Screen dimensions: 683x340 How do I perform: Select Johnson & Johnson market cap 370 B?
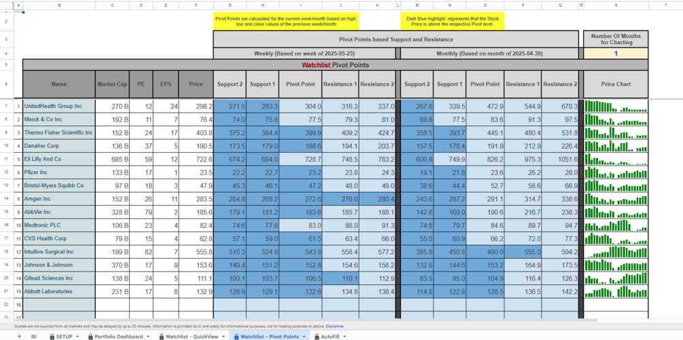pos(112,265)
